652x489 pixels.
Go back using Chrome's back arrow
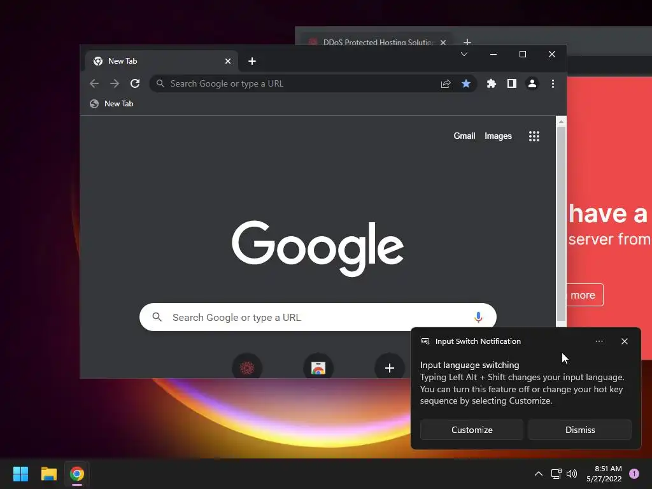tap(94, 83)
